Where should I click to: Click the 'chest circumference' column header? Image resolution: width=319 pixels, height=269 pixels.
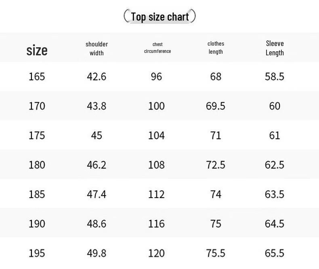click(157, 48)
